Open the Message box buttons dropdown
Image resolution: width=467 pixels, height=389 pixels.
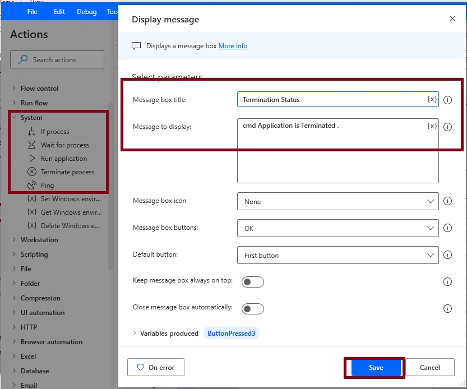coord(337,228)
